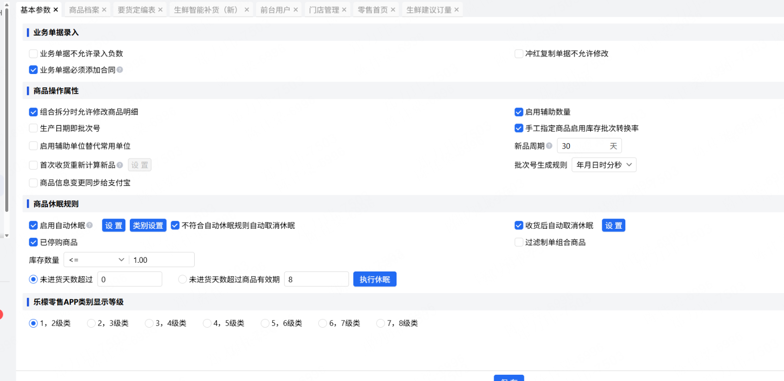
Task: Close the 生鲜建议订量 tab
Action: (457, 10)
